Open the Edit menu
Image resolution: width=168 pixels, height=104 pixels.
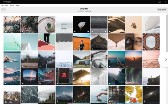pos(7,5)
